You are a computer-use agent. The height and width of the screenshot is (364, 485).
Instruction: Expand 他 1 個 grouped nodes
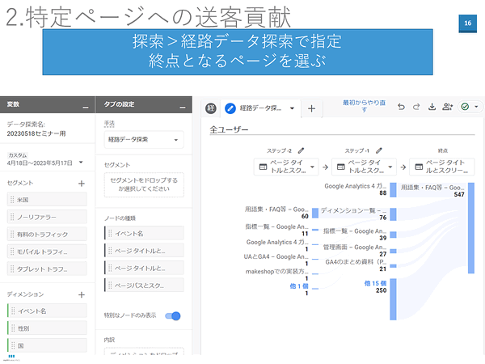point(299,286)
